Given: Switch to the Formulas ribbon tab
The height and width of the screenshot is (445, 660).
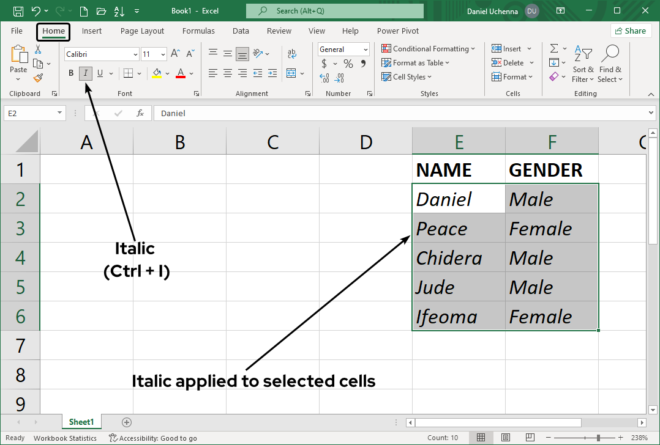Looking at the screenshot, I should [x=198, y=31].
